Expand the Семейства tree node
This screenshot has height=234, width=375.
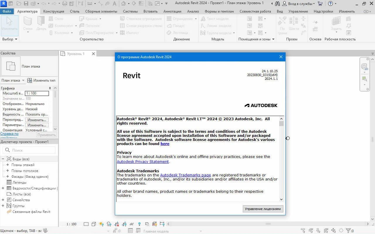point(3,200)
